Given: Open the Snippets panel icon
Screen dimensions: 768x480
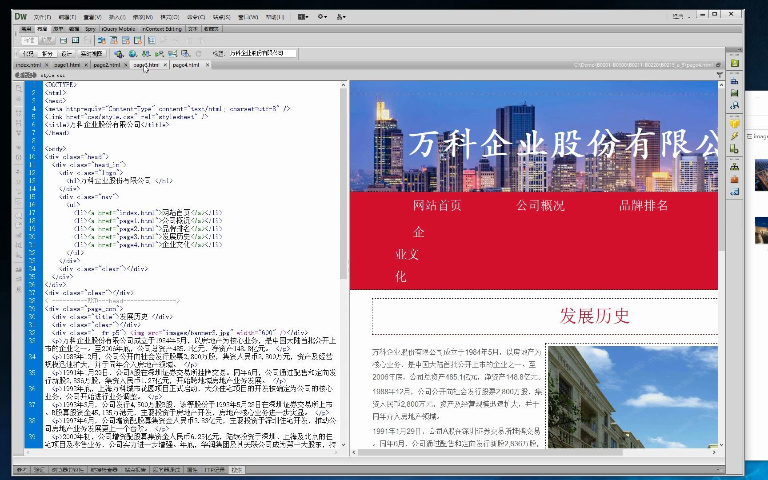Looking at the screenshot, I should (735, 192).
